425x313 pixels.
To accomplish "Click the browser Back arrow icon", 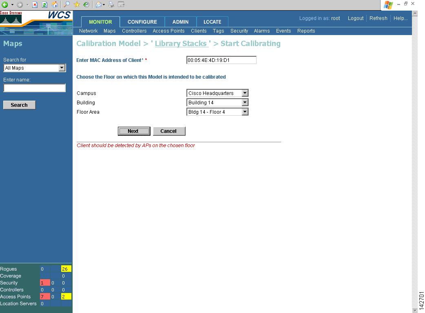I will click(4, 4).
